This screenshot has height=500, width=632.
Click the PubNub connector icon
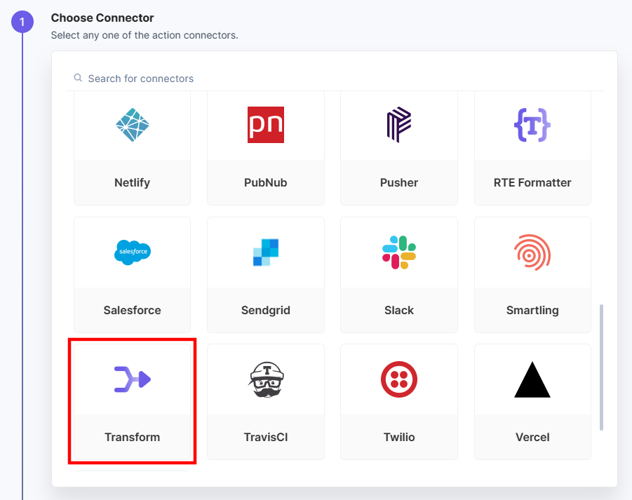265,125
